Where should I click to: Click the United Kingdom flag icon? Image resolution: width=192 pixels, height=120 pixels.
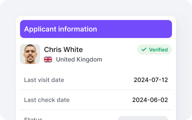click(x=48, y=60)
